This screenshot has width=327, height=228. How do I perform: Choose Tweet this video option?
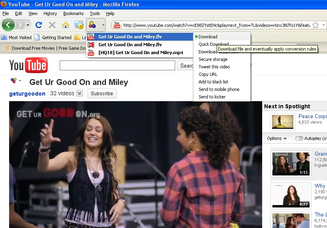click(222, 67)
